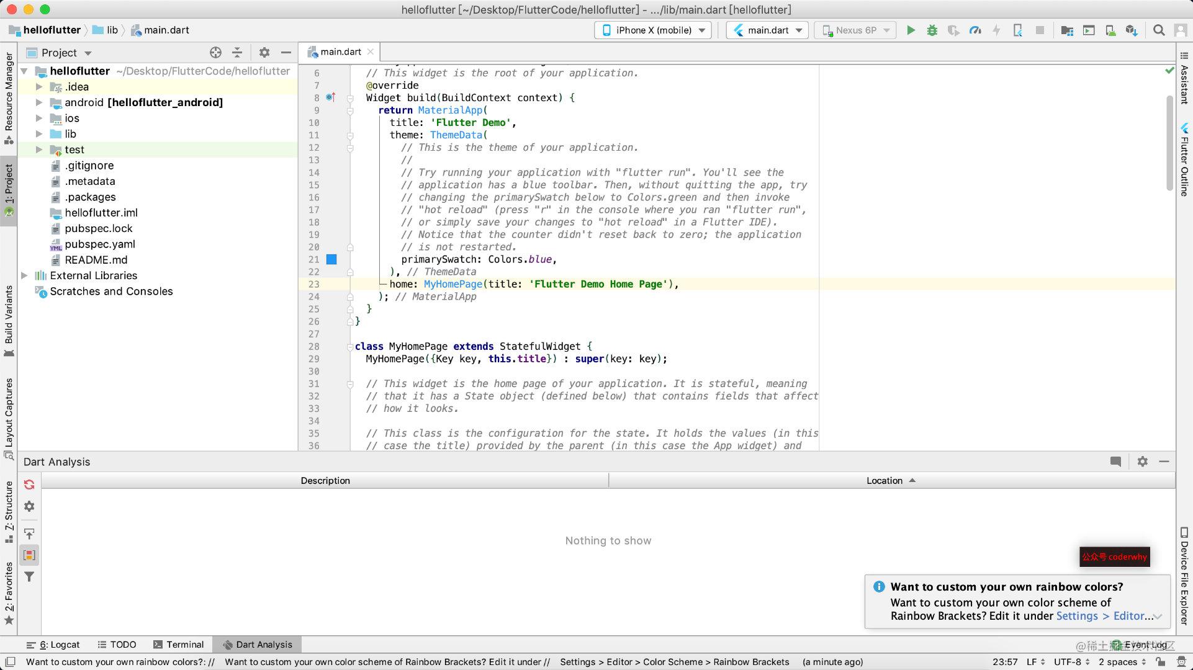Click the Run button to execute app
This screenshot has height=670, width=1193.
click(911, 30)
